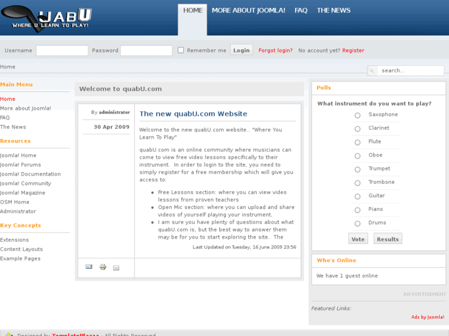Click the 30 Apr 2009 article date
449x336 pixels.
[x=111, y=127]
